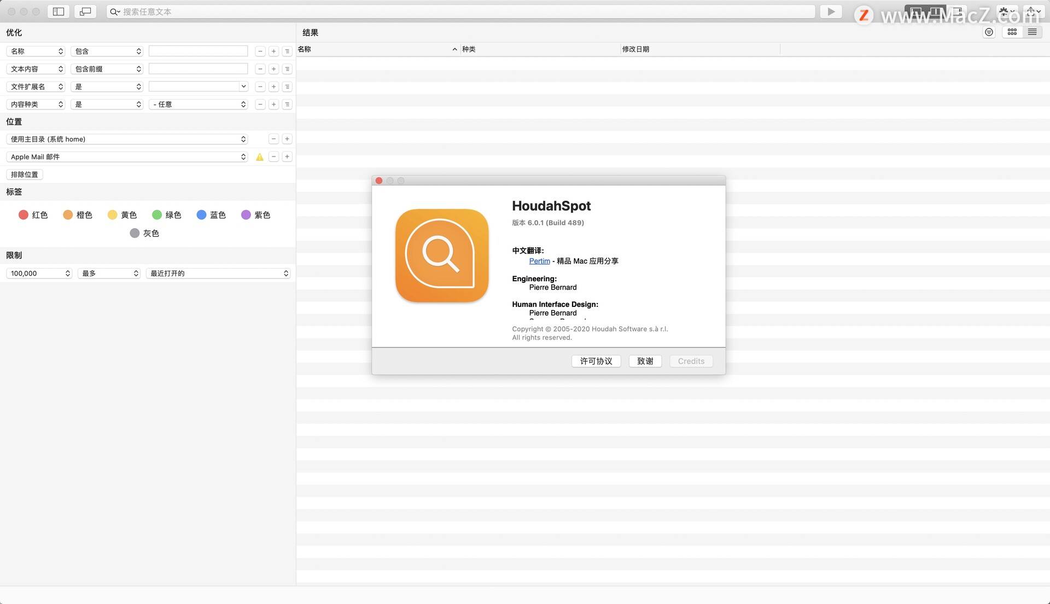Click the warning icon beside Apple Mail 邮件

(260, 157)
